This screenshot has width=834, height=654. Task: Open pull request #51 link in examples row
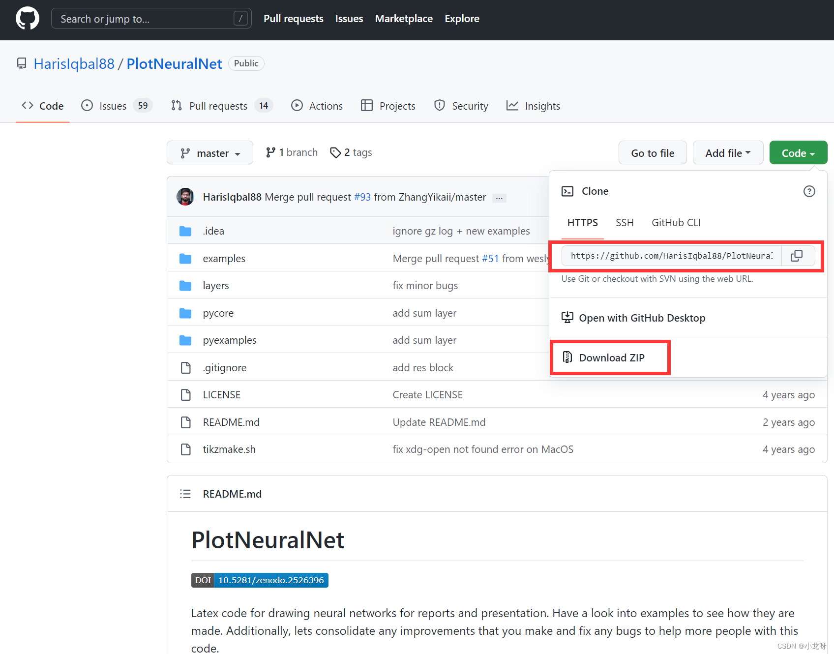click(490, 259)
